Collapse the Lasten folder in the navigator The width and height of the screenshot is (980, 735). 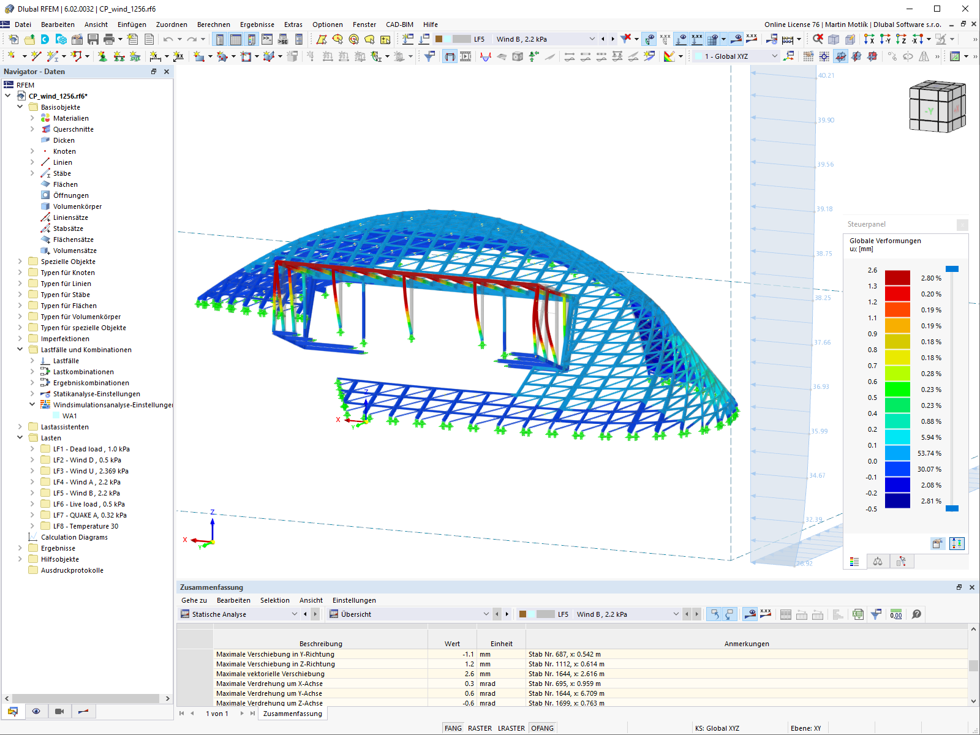[20, 438]
